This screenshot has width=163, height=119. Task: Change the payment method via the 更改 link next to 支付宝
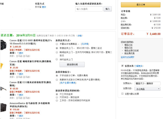pos(44,7)
